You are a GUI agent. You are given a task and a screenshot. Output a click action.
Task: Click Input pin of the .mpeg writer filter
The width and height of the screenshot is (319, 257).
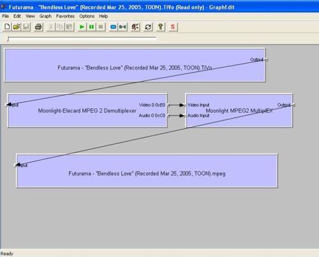tap(15, 165)
